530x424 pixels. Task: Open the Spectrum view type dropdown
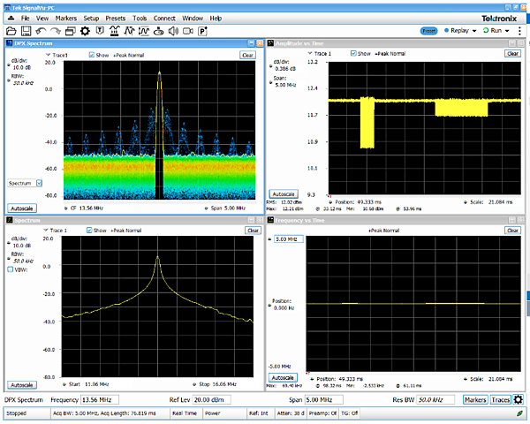[24, 183]
